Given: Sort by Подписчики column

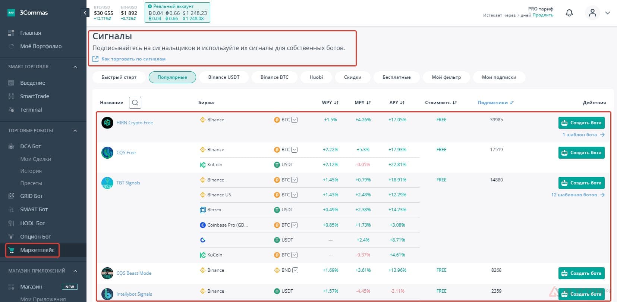Looking at the screenshot, I should point(495,103).
